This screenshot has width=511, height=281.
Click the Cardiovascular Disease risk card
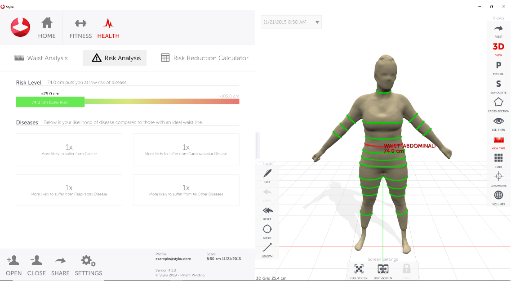point(186,149)
